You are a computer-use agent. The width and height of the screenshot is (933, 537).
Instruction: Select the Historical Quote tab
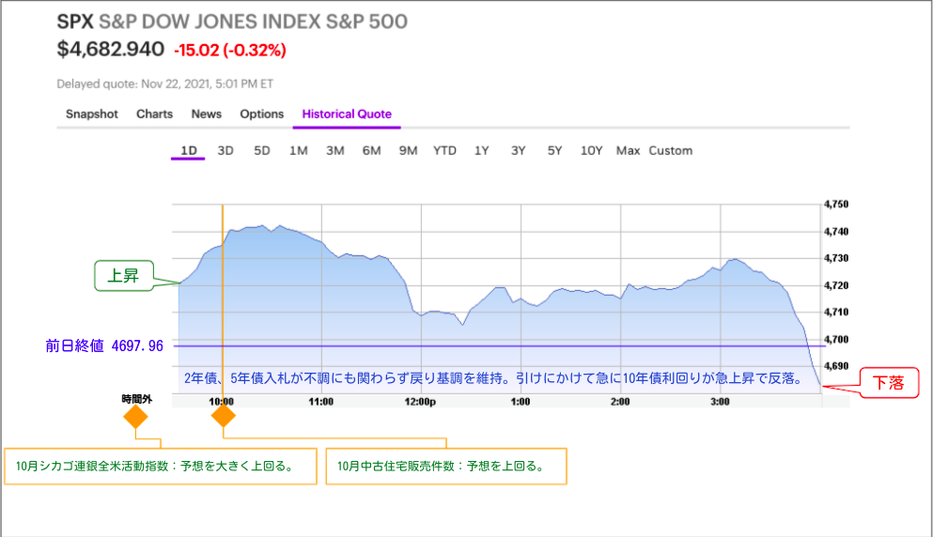pos(347,115)
